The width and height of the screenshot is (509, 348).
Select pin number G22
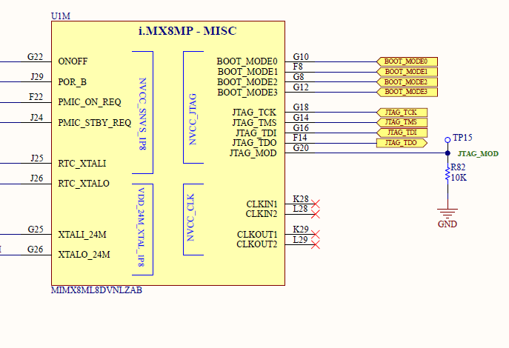point(35,57)
